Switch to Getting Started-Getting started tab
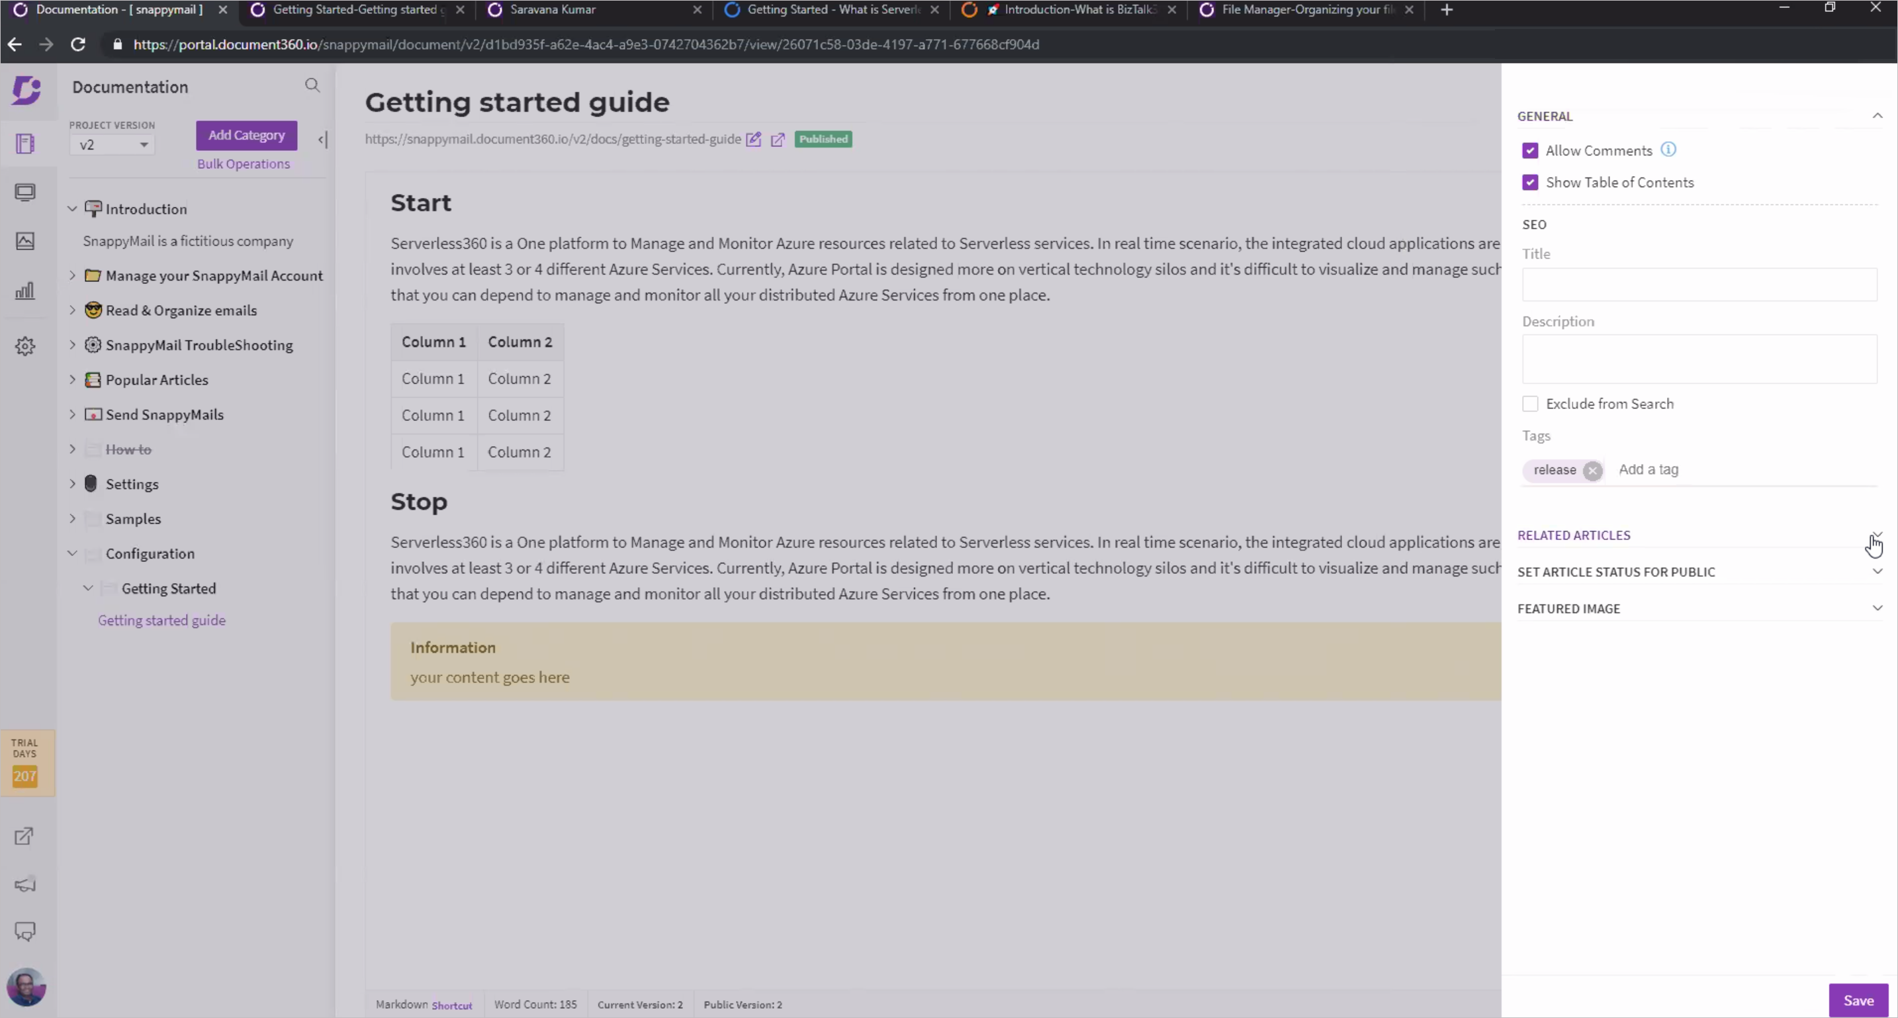Image resolution: width=1898 pixels, height=1018 pixels. pyautogui.click(x=357, y=9)
